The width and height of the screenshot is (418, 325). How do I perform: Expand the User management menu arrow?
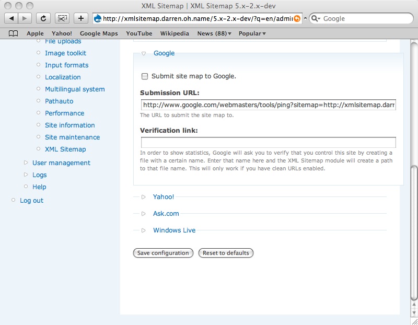tap(26, 162)
